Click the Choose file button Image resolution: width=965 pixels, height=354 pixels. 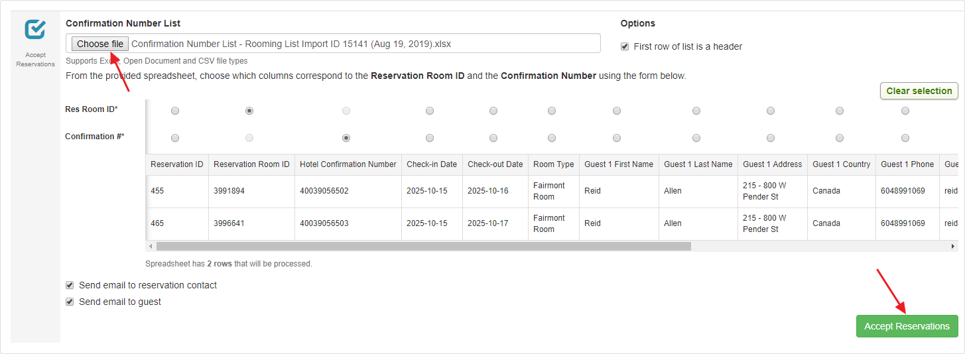(100, 44)
